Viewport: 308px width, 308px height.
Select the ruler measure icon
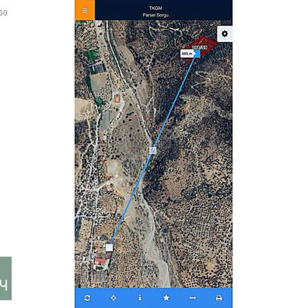click(x=192, y=298)
